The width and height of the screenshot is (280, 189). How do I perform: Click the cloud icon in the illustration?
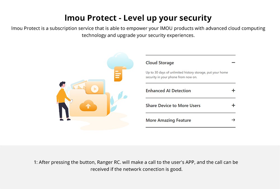[x=120, y=61]
